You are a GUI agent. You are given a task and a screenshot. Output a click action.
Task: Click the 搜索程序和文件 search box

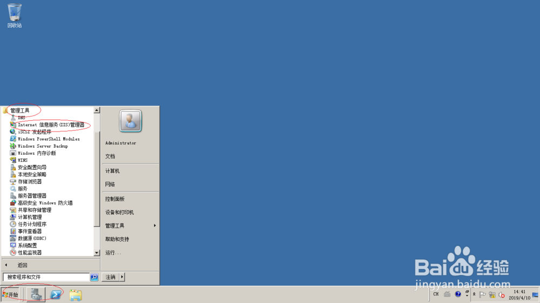coord(46,277)
